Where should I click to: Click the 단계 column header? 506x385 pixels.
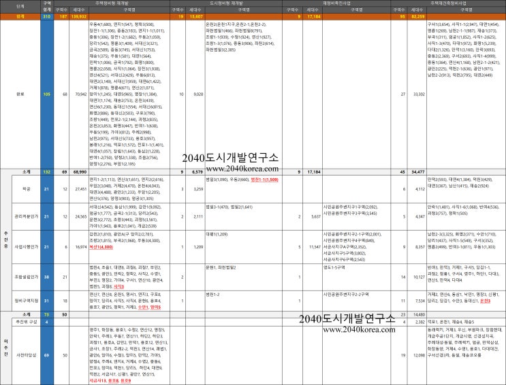[20, 6]
